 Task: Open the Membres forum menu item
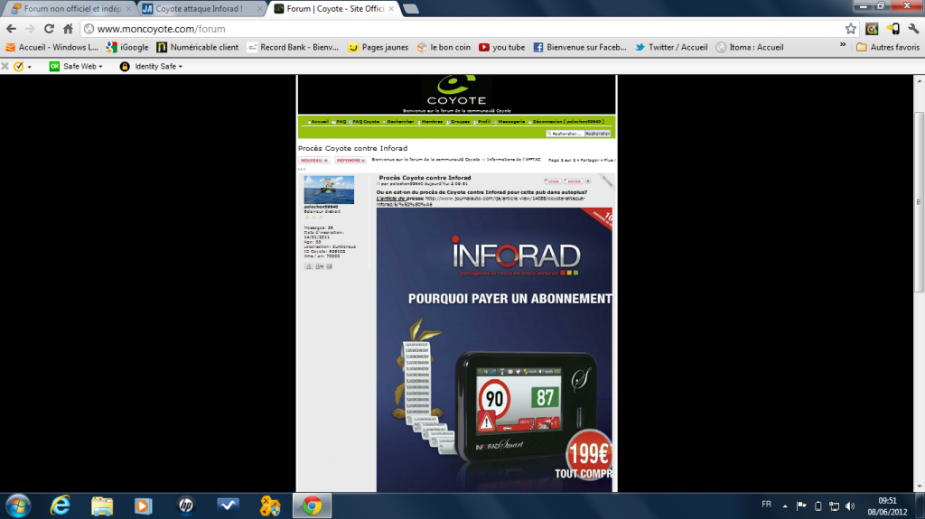coord(431,122)
